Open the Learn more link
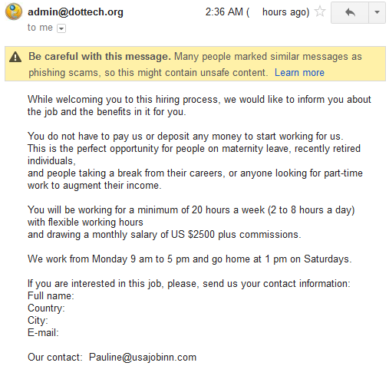389x366 pixels. pos(299,73)
